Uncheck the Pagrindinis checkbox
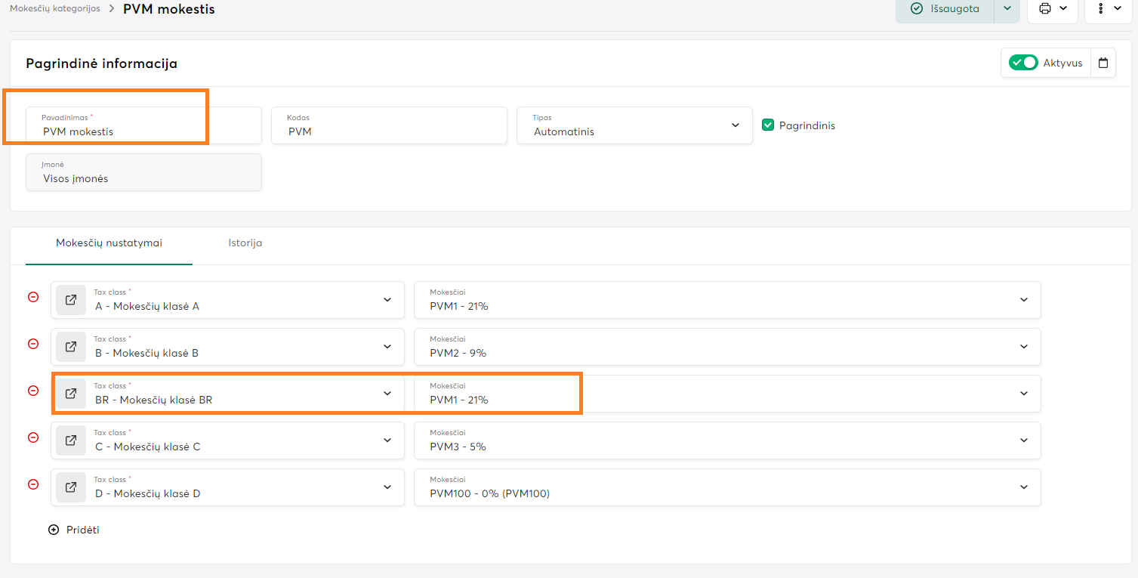The image size is (1138, 578). pos(768,125)
